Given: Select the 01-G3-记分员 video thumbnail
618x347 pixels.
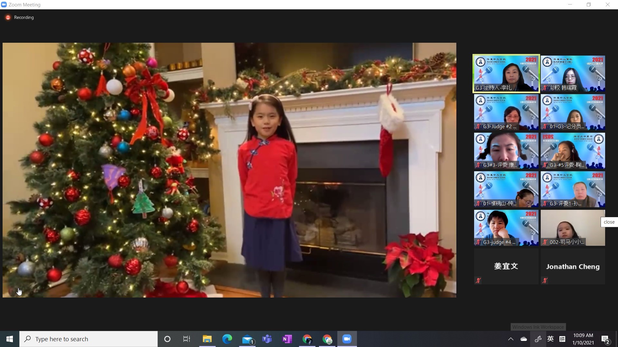Looking at the screenshot, I should click(573, 112).
